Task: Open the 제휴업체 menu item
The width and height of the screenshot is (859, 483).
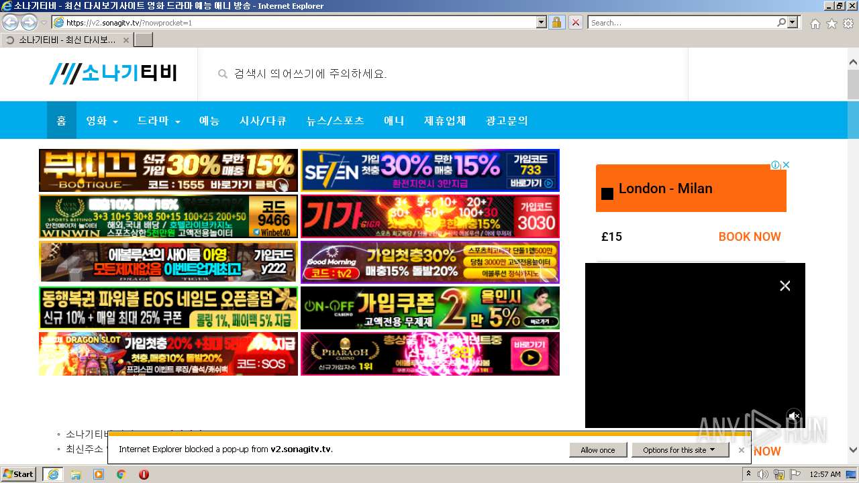Action: (x=445, y=121)
